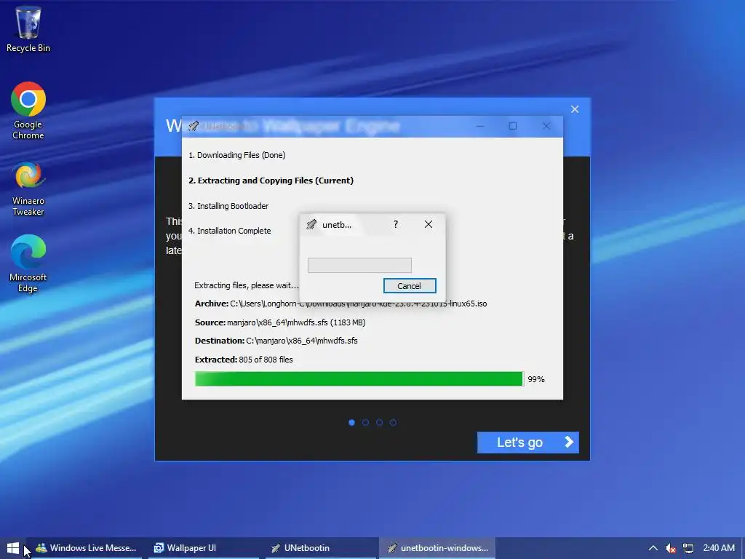Switch to UNetbootin taskbar item
The height and width of the screenshot is (559, 745).
[x=319, y=548]
